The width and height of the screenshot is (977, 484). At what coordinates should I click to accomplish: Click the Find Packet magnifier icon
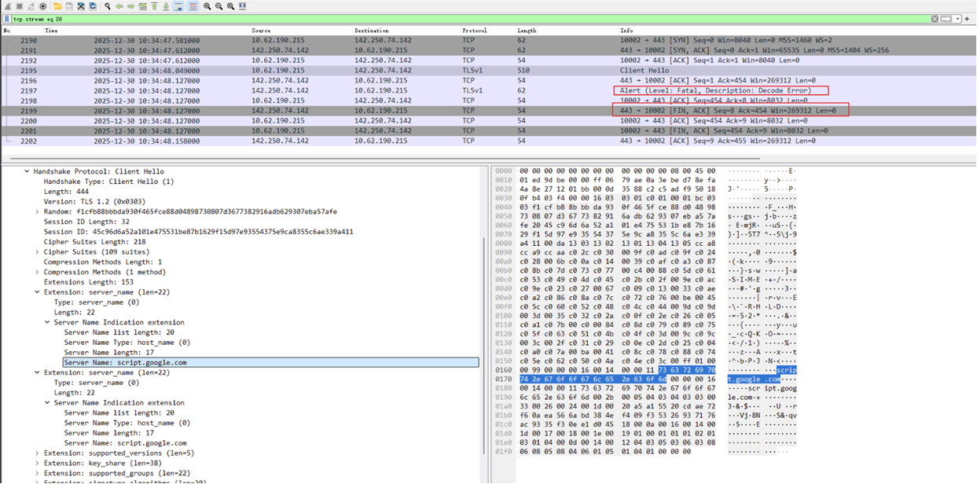(x=108, y=6)
